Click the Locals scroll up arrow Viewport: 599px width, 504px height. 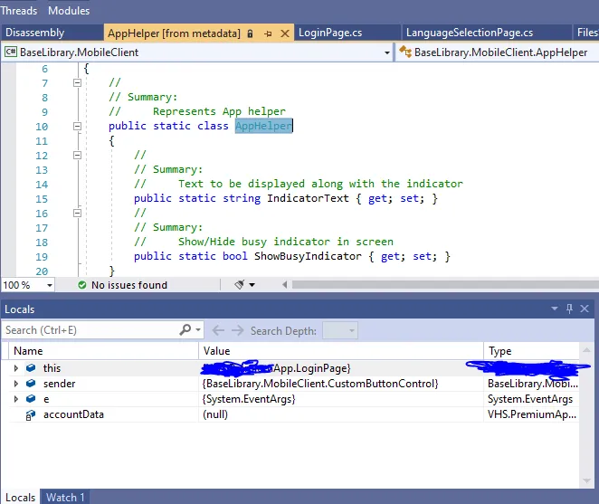click(x=586, y=350)
